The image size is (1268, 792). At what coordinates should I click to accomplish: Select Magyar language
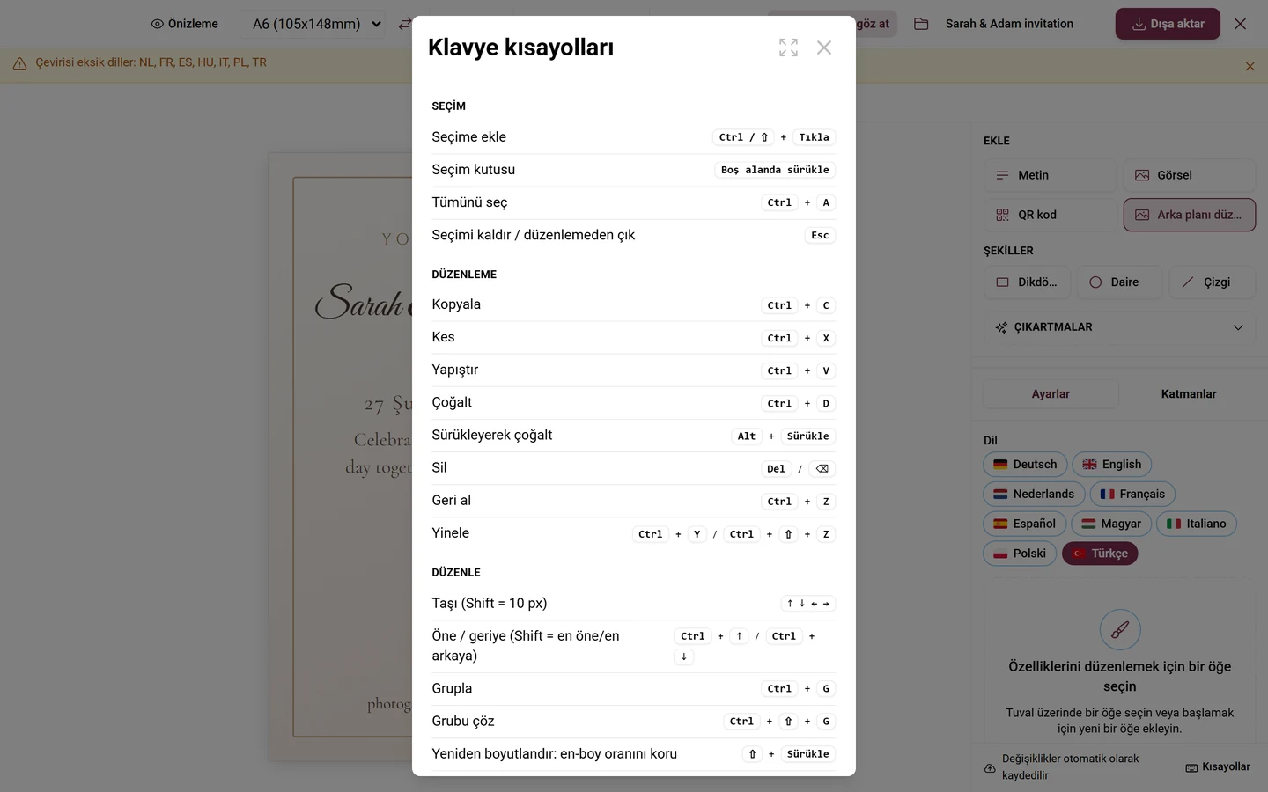pos(1111,524)
